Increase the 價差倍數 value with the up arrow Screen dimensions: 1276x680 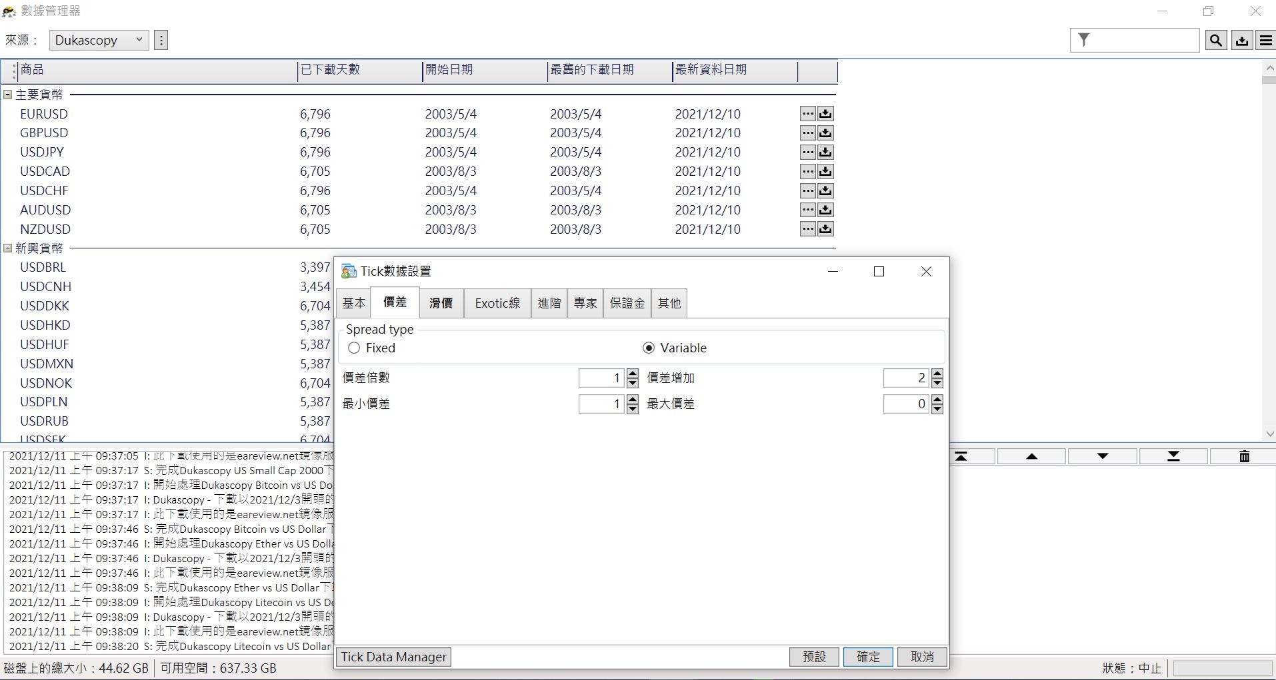click(x=633, y=374)
